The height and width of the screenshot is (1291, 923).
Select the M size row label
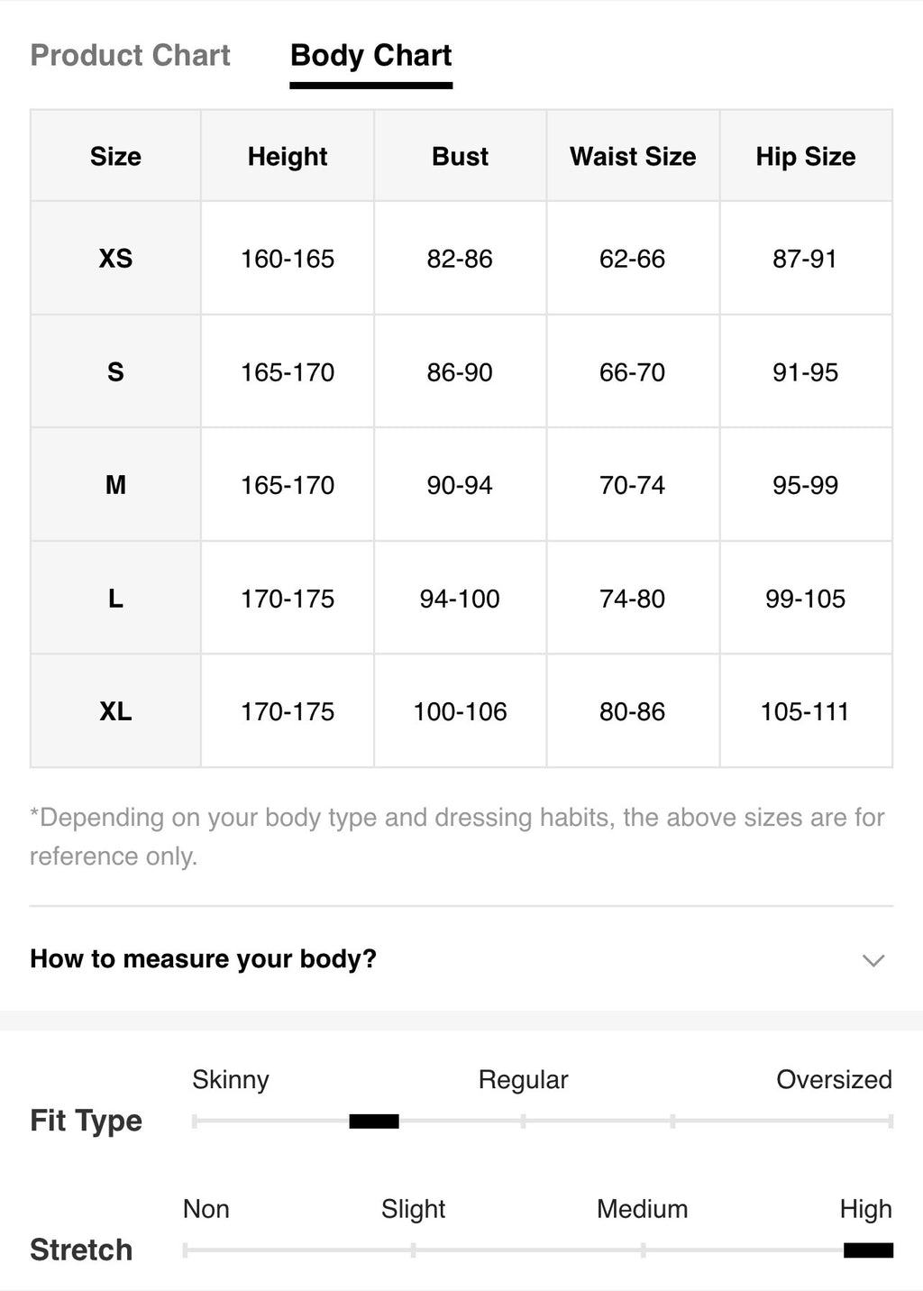tap(115, 485)
